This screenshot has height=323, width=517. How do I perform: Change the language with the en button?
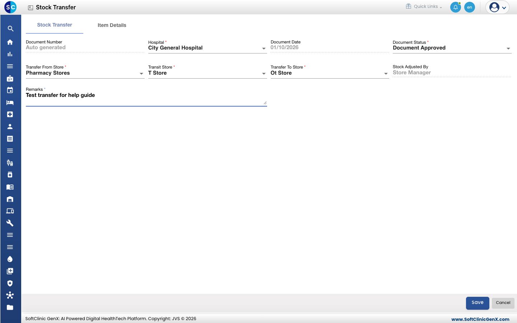tap(470, 7)
